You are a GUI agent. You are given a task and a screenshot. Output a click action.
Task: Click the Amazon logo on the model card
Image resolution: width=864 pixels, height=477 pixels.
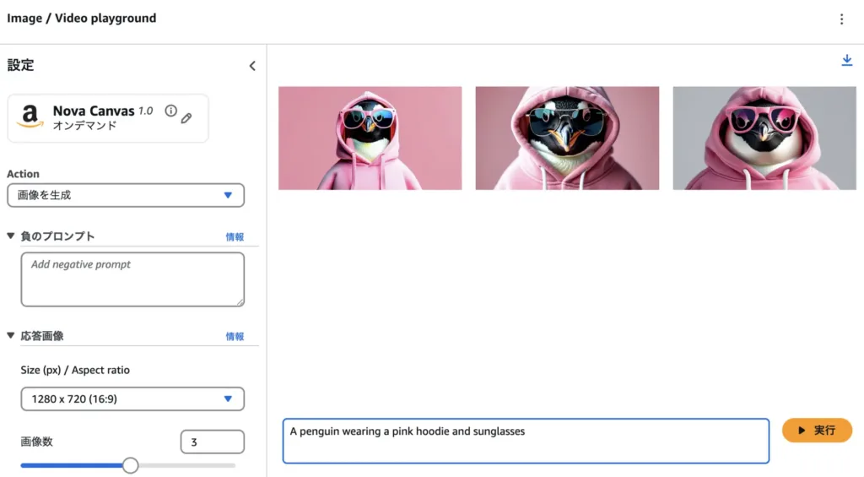[x=30, y=117]
